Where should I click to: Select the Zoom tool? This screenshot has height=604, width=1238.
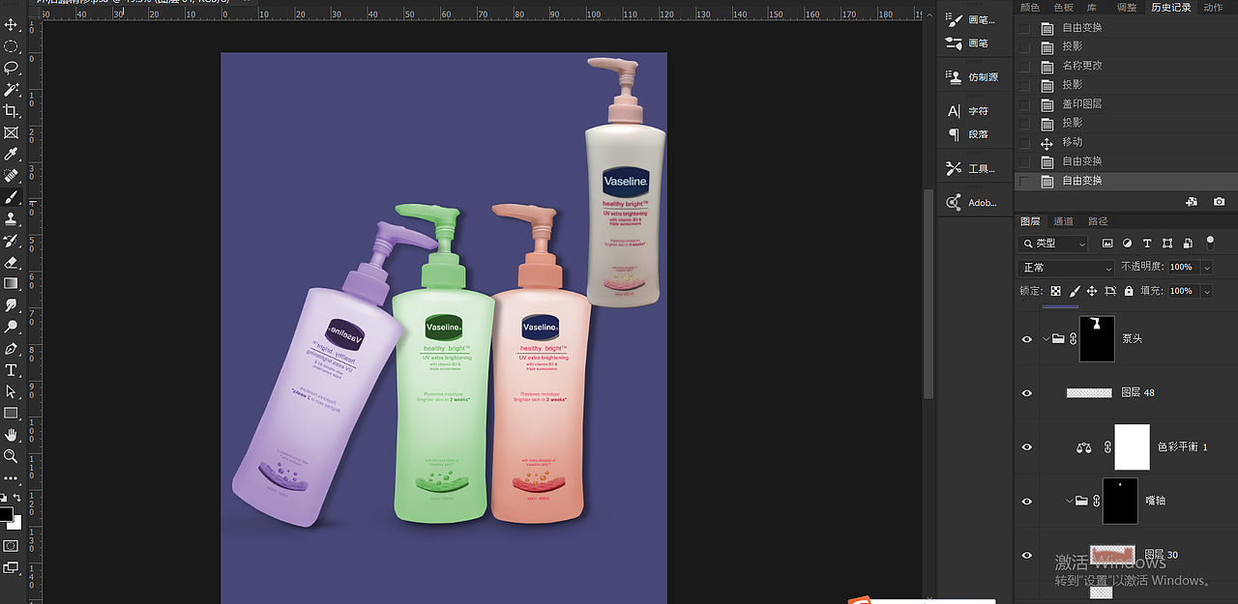[12, 456]
